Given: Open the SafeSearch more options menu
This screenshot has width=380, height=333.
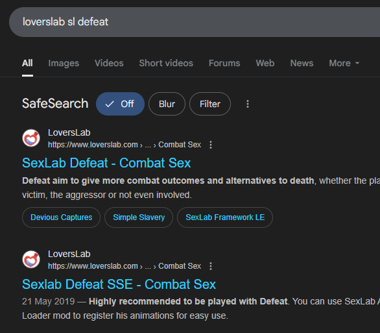Looking at the screenshot, I should (x=248, y=104).
